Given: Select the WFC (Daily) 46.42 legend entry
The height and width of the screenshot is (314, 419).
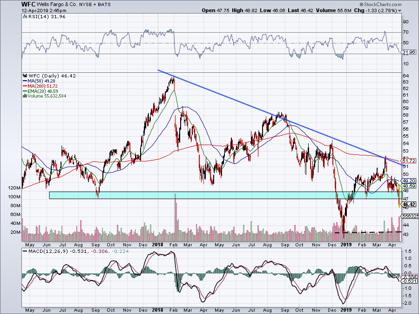Looking at the screenshot, I should 52,76.
